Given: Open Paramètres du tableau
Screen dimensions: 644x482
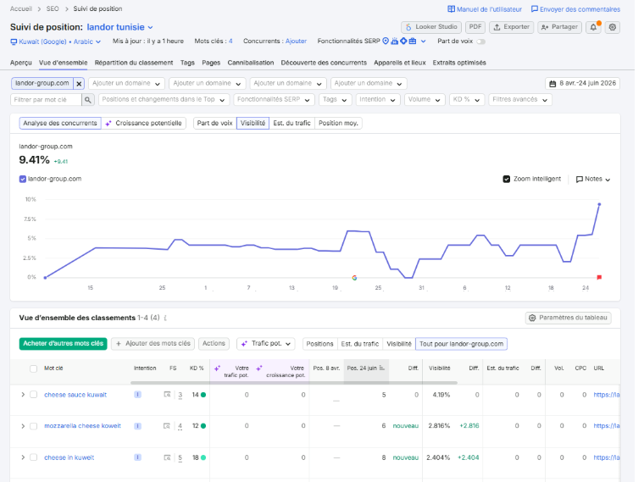Looking at the screenshot, I should [568, 318].
